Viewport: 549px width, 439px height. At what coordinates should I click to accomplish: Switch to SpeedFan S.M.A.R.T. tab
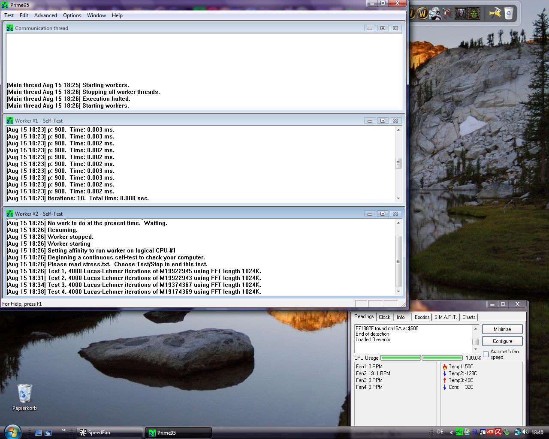point(446,317)
